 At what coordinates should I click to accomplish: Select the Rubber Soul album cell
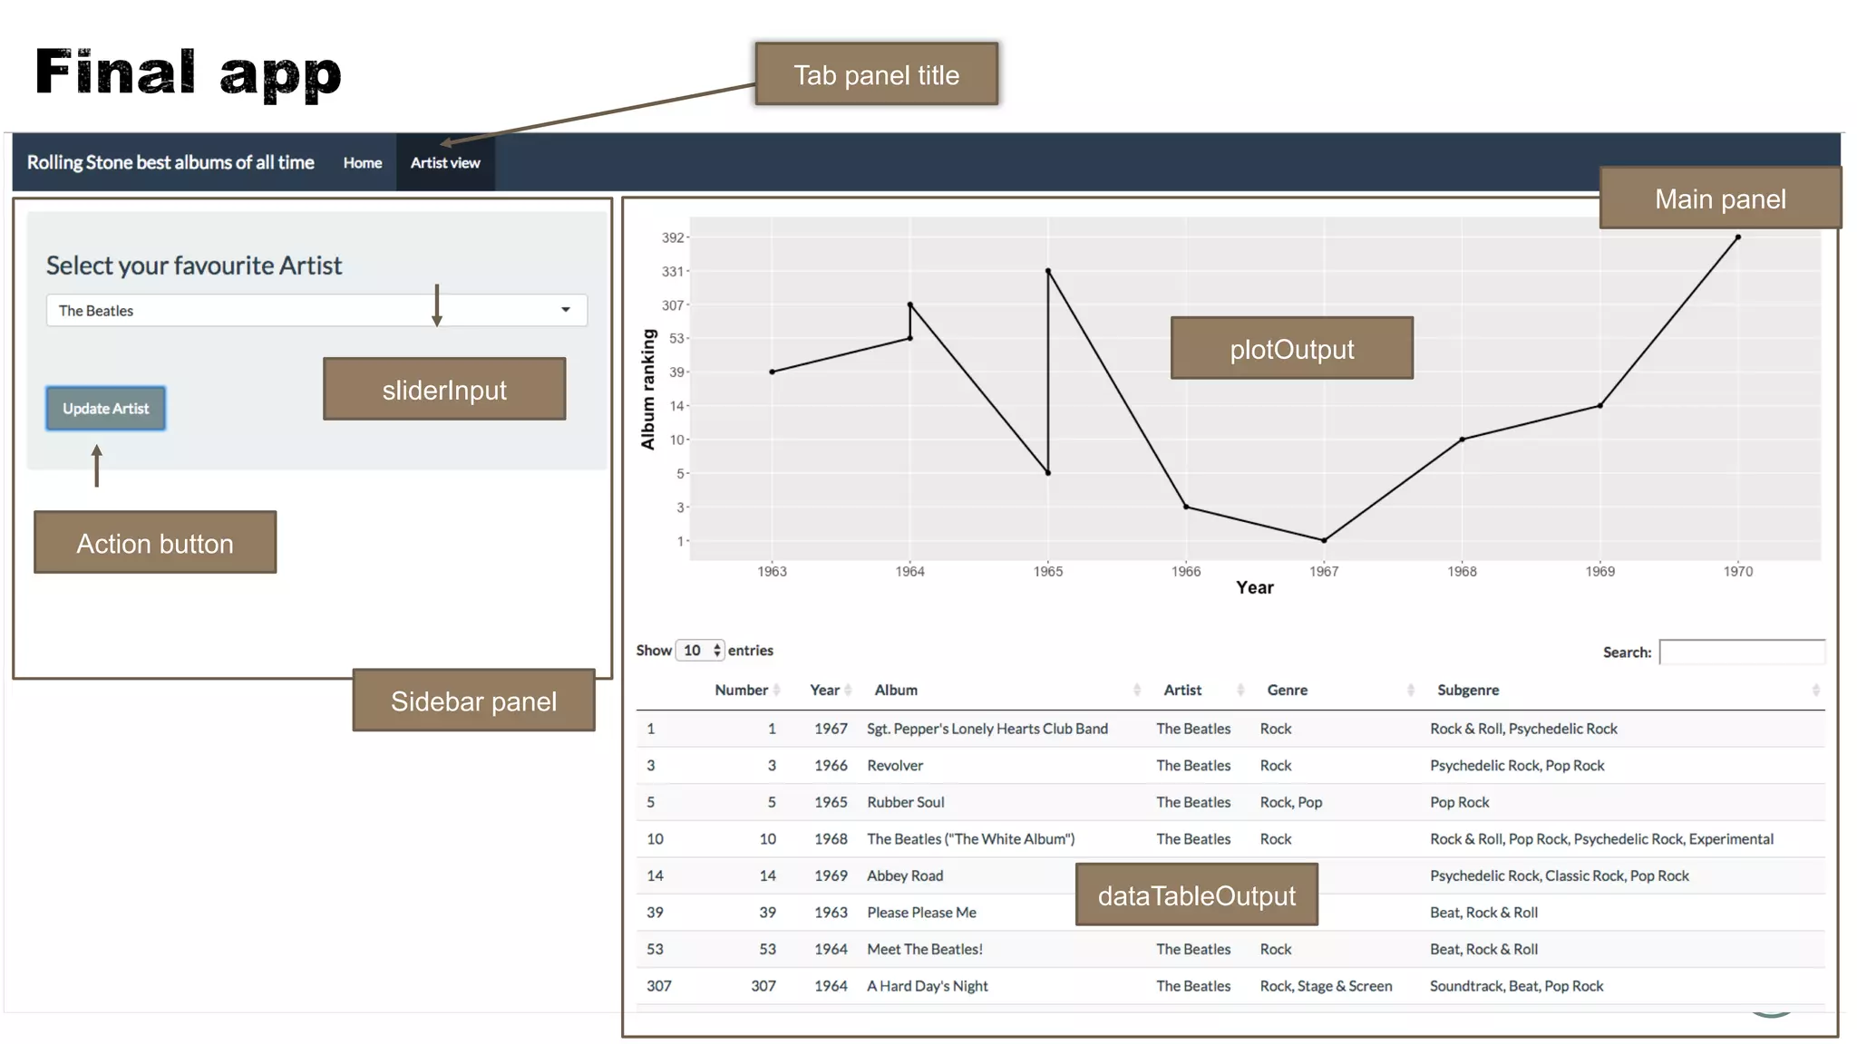906,803
